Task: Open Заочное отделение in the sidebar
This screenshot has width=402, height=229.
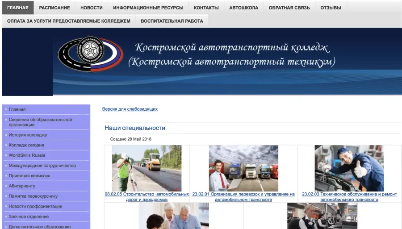Action: [29, 217]
